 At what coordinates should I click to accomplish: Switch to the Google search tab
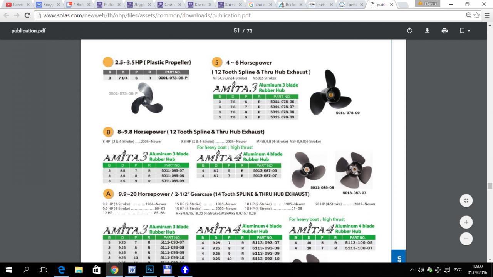[x=259, y=5]
